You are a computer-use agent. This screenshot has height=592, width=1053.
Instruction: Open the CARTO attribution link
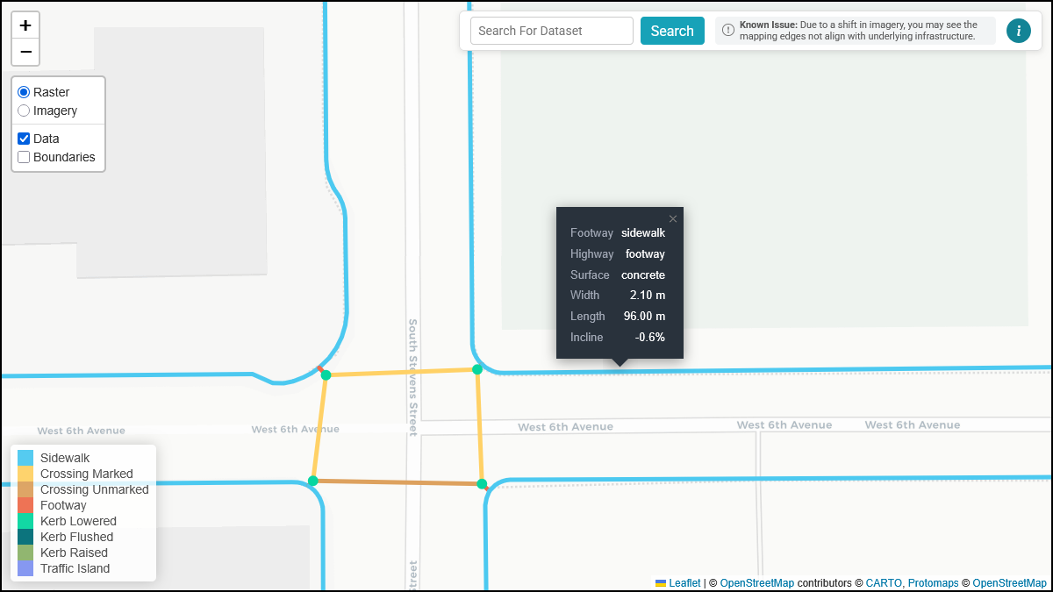point(883,582)
